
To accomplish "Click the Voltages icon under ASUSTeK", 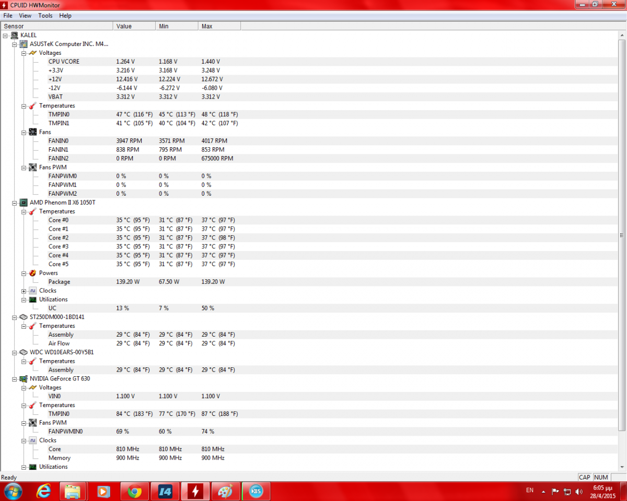I will pyautogui.click(x=33, y=53).
